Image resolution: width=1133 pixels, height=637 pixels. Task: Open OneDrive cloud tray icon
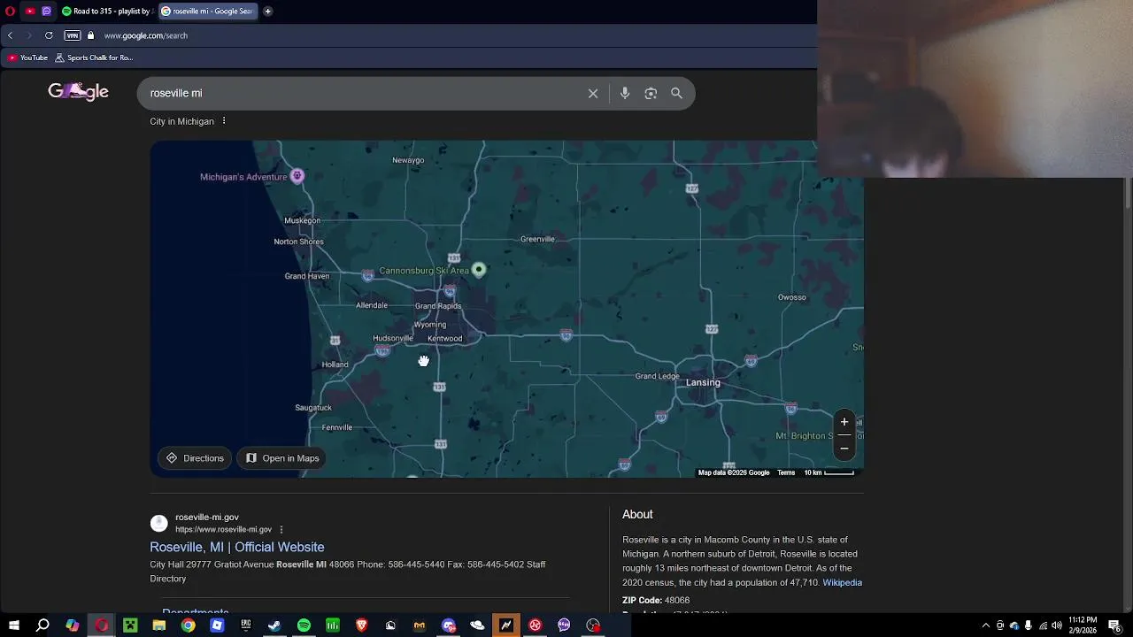tap(1014, 625)
